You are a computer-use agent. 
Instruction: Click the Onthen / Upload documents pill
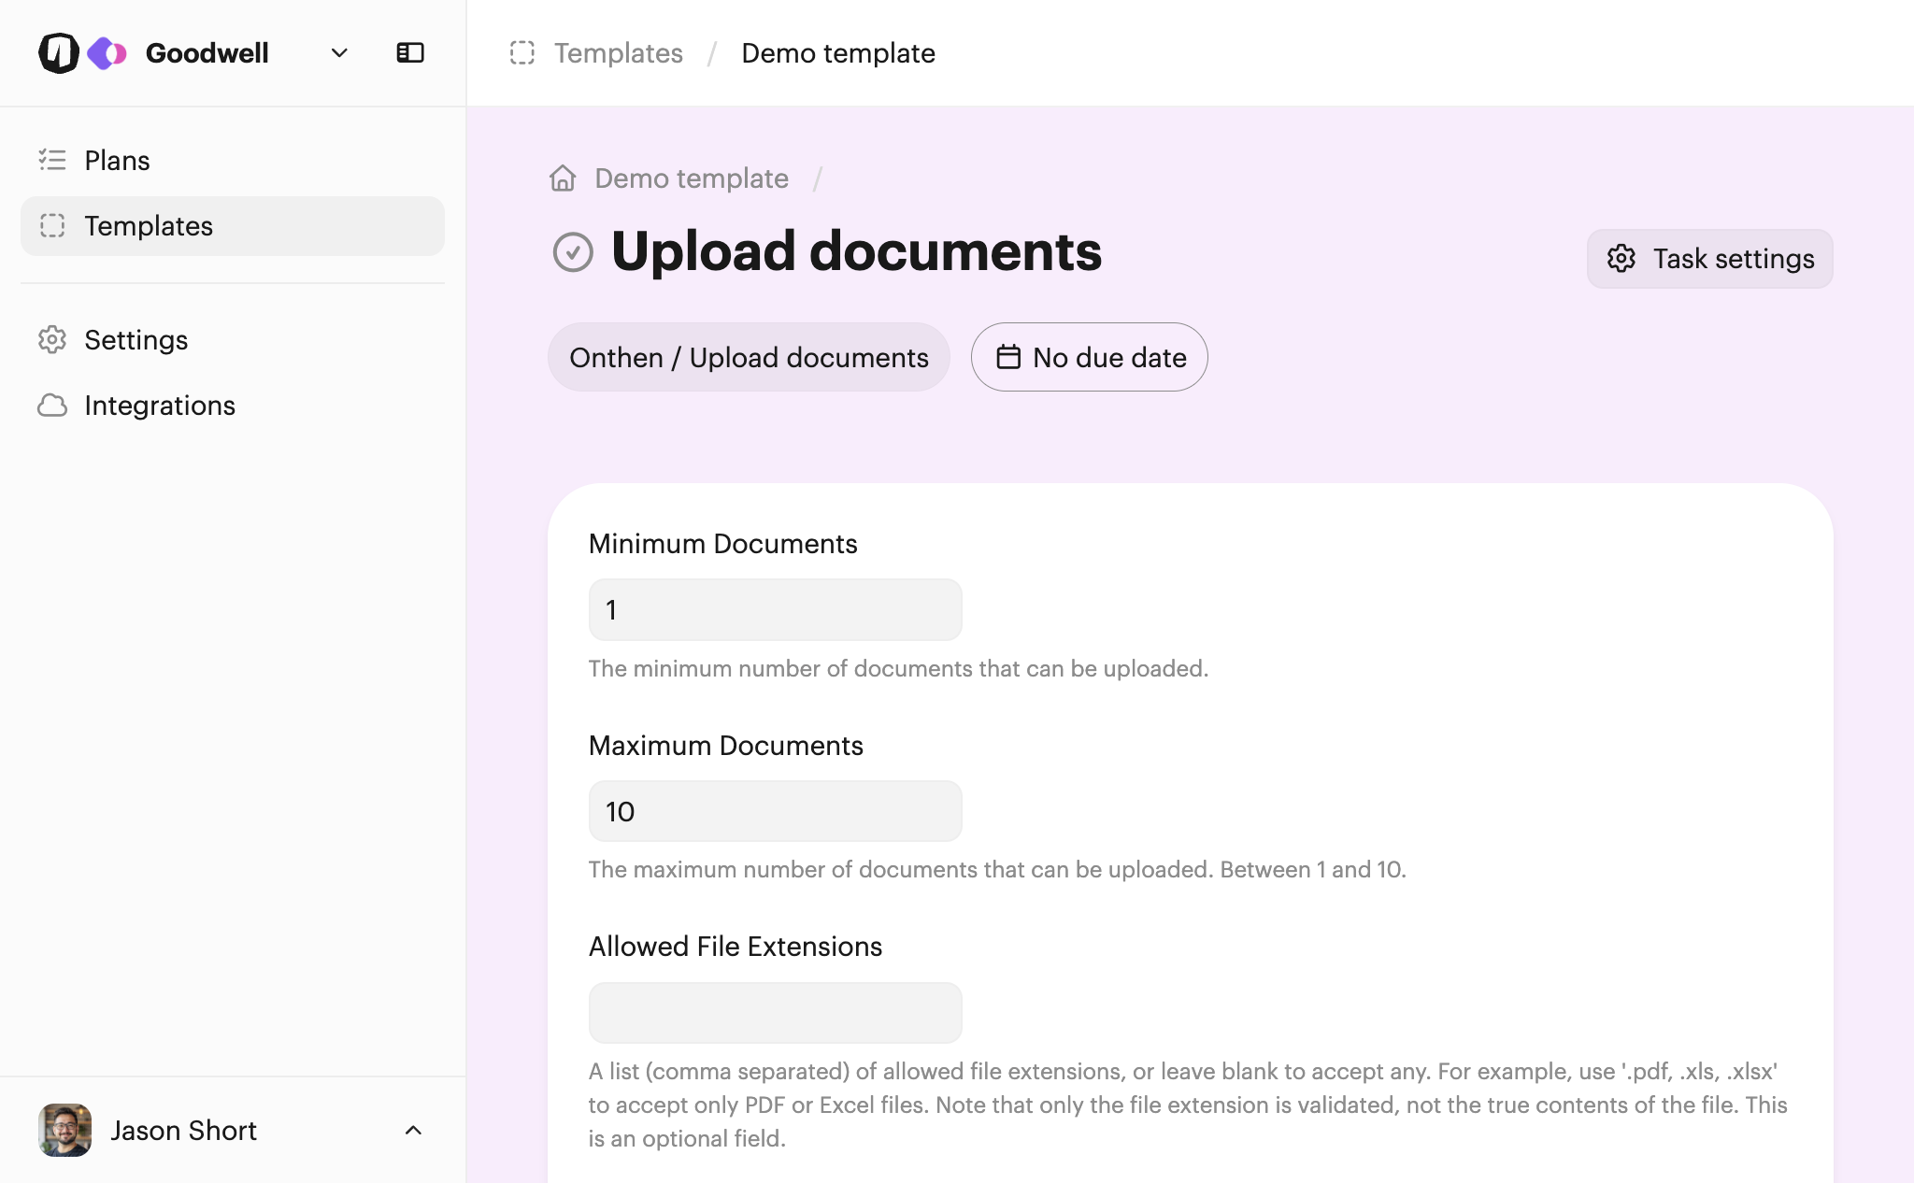click(749, 357)
